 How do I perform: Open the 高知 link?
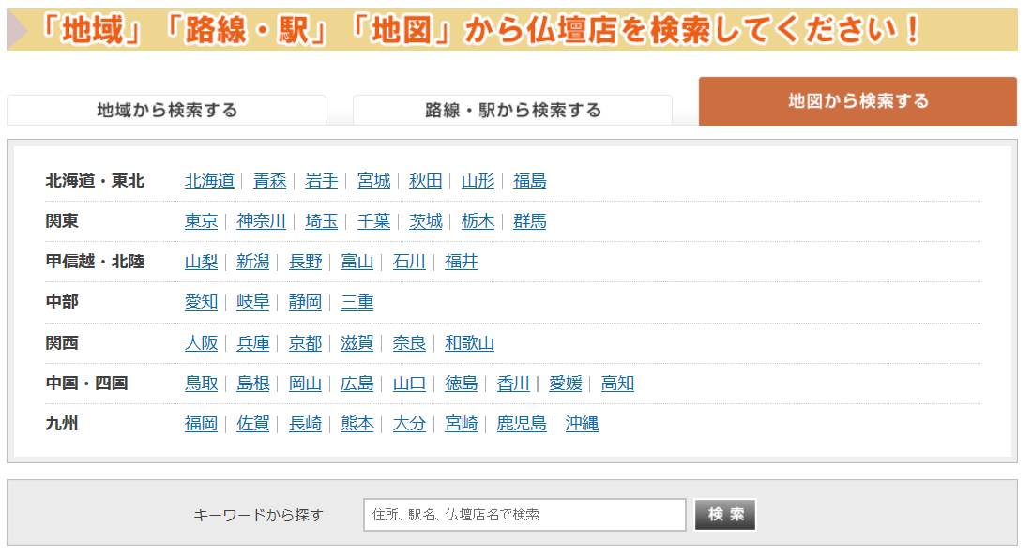[617, 384]
